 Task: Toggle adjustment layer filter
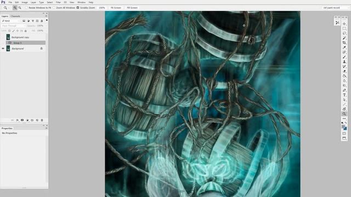point(28,21)
